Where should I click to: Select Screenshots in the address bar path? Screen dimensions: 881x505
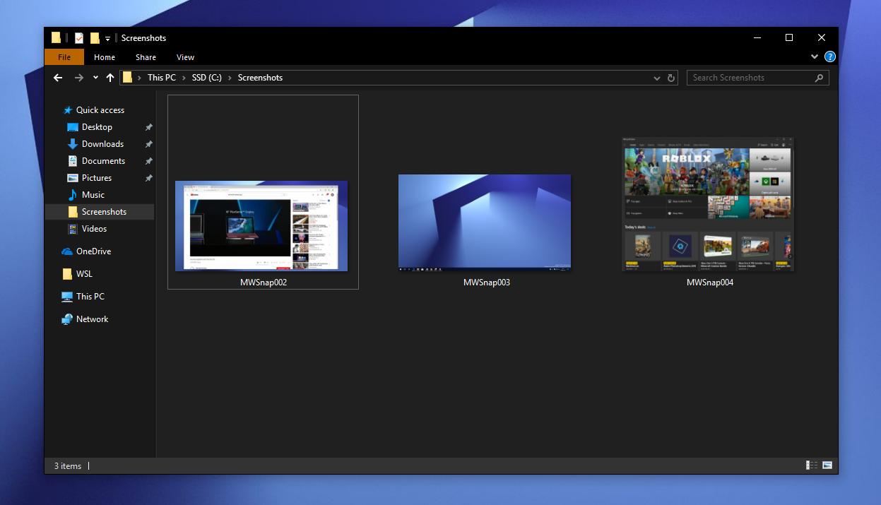(x=260, y=78)
